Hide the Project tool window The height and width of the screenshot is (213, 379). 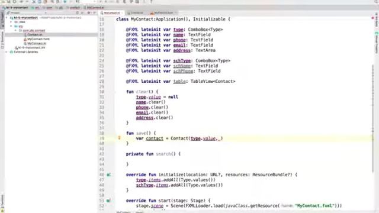coord(94,13)
